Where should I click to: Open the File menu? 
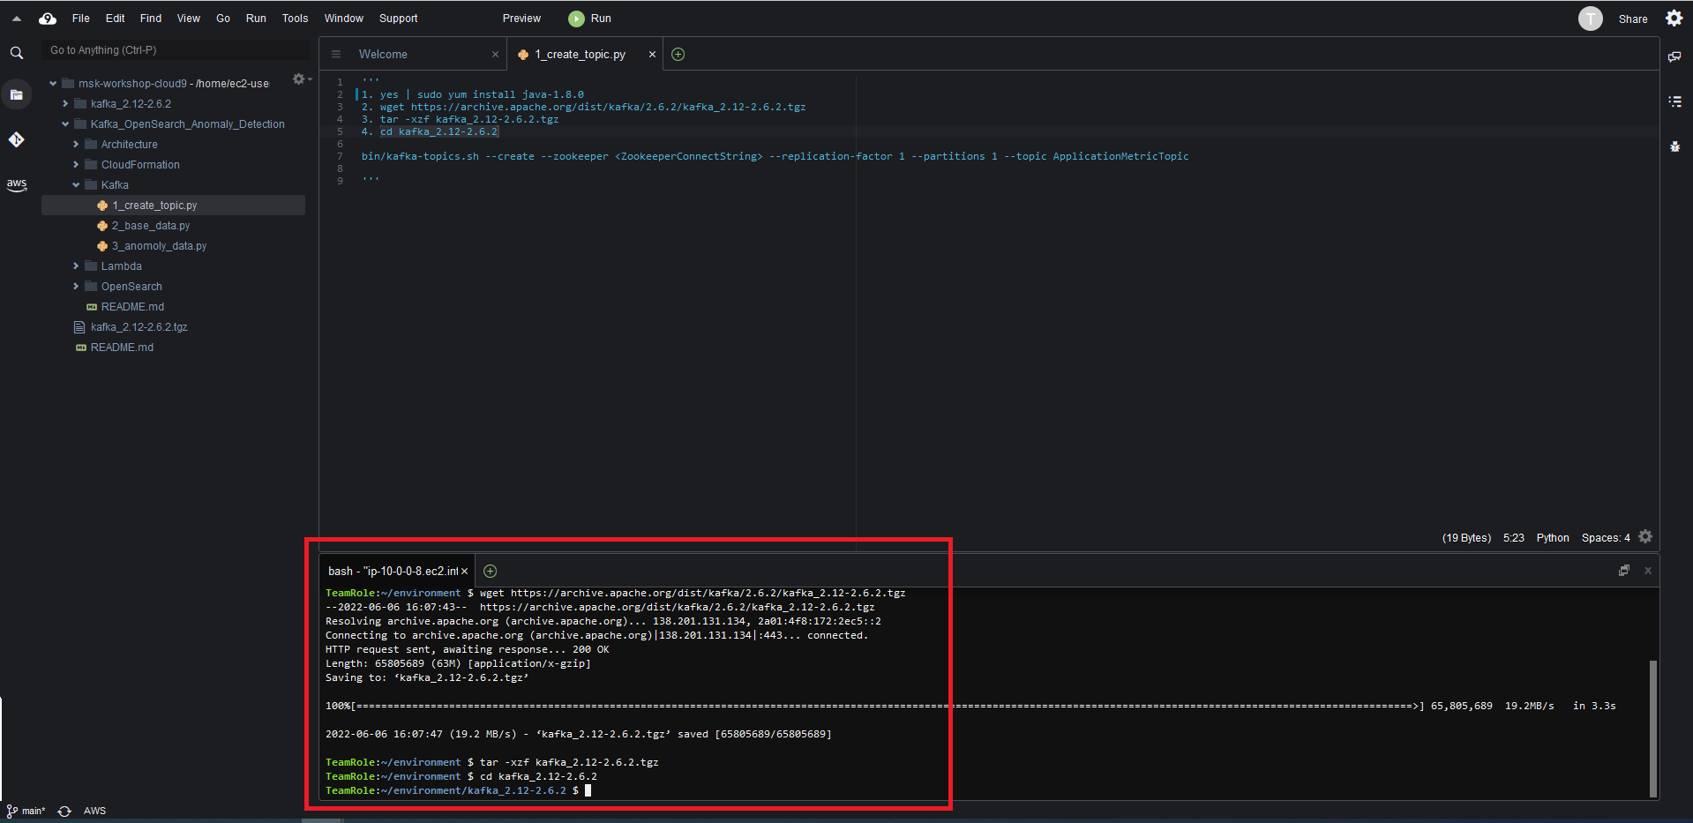click(80, 19)
